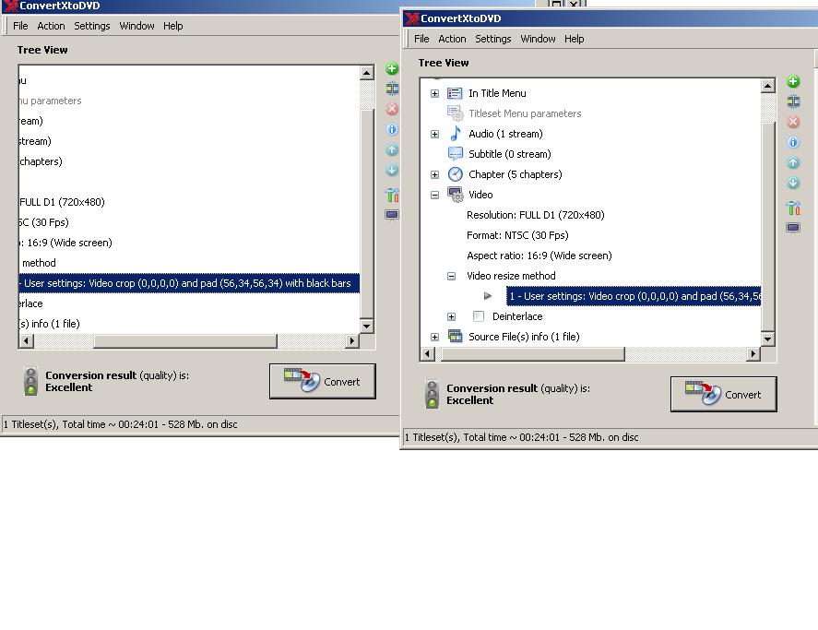Click the Chapter clock icon
The width and height of the screenshot is (818, 630).
tap(455, 174)
